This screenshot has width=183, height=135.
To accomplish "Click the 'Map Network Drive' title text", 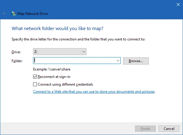I will (33, 14).
